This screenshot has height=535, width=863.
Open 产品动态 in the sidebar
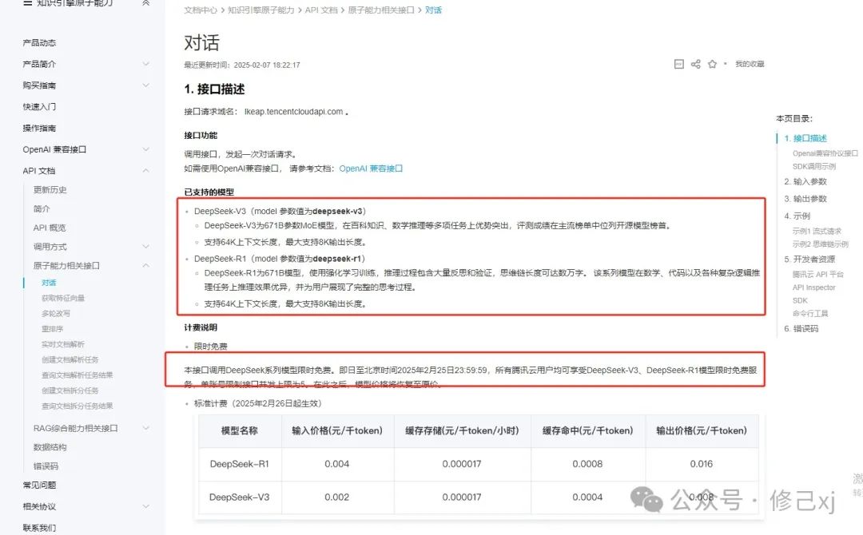pos(39,42)
